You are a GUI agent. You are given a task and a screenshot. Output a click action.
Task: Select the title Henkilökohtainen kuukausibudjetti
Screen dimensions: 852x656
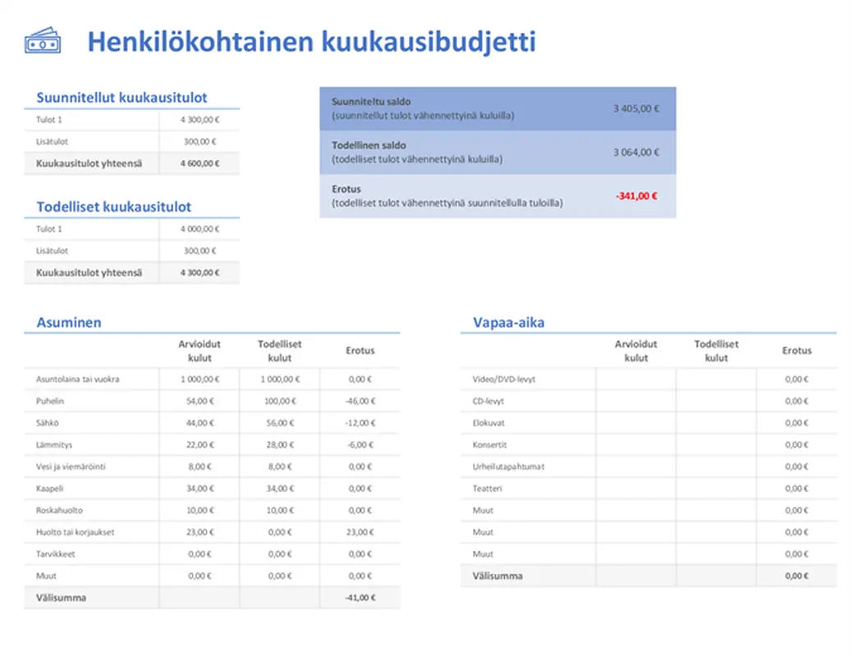311,42
